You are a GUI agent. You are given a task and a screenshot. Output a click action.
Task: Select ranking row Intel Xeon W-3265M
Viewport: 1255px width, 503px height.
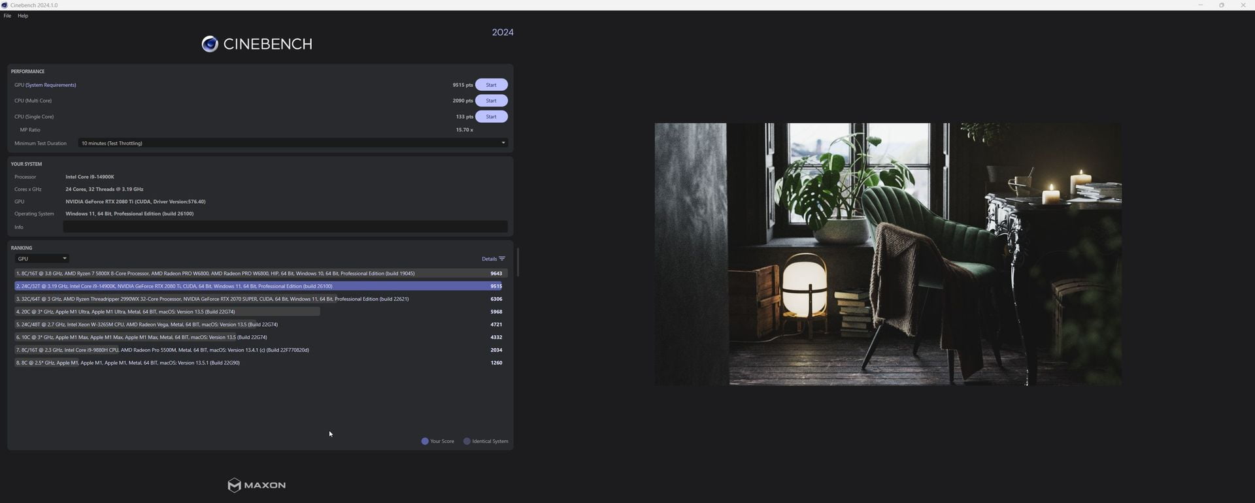(260, 325)
